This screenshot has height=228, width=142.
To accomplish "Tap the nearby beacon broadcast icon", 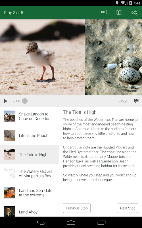I will pos(104,13).
